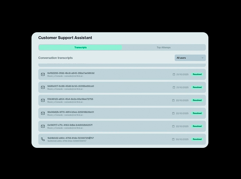Click the envelope icon for transcript 9bd4b82b
Image resolution: width=241 pixels, height=179 pixels.
click(43, 113)
